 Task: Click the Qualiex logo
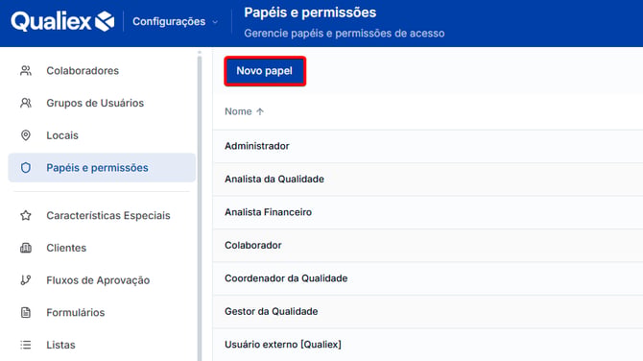pyautogui.click(x=62, y=21)
